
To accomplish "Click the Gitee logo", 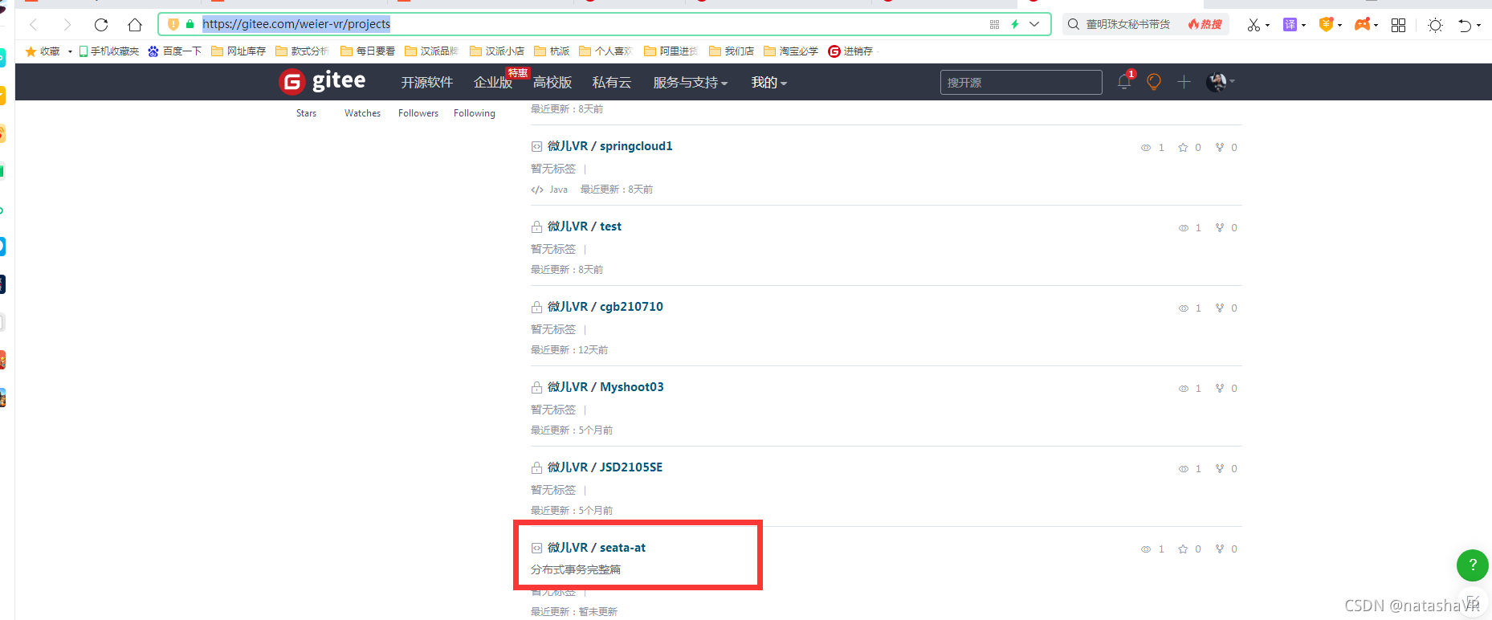I will pos(322,81).
